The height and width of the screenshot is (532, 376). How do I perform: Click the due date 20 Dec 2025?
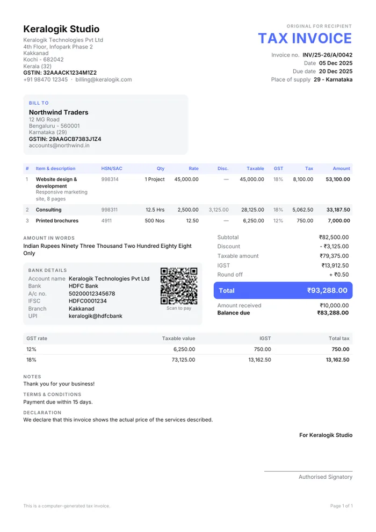tap(336, 71)
